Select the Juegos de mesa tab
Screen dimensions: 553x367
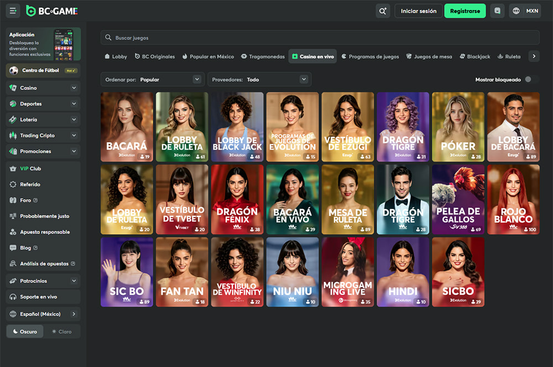(x=429, y=56)
